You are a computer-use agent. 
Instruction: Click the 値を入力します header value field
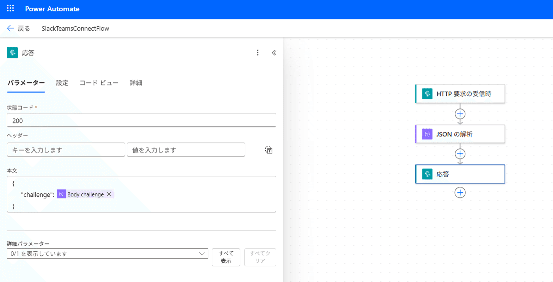click(x=186, y=150)
